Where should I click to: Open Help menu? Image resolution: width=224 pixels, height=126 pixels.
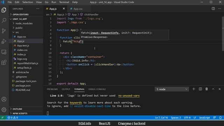pos(75,2)
